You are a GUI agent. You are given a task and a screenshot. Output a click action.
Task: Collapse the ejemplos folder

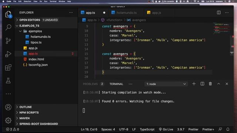coord(46,31)
